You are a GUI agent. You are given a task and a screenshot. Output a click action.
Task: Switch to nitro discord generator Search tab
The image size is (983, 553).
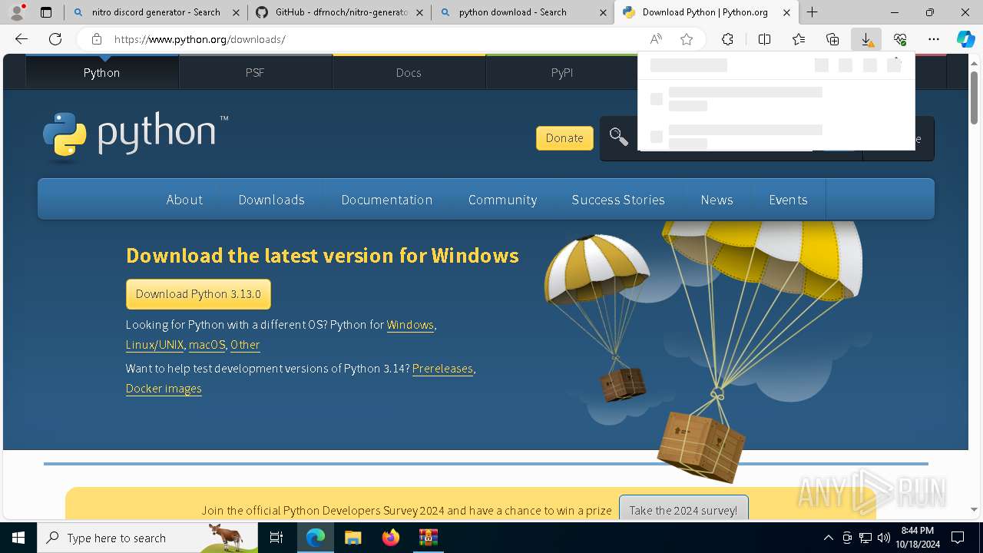pyautogui.click(x=155, y=12)
